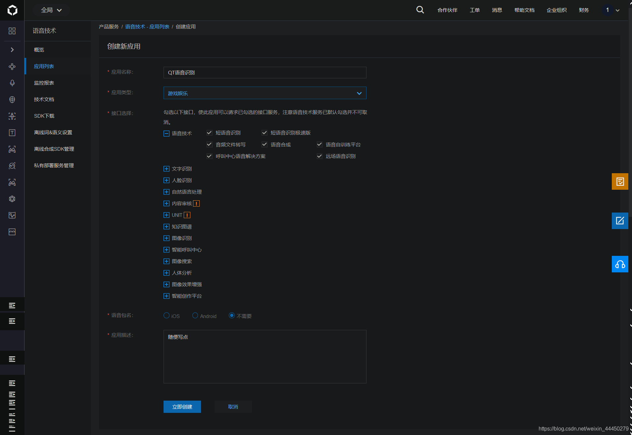Click the user avatar badge 1
632x435 pixels.
[608, 10]
